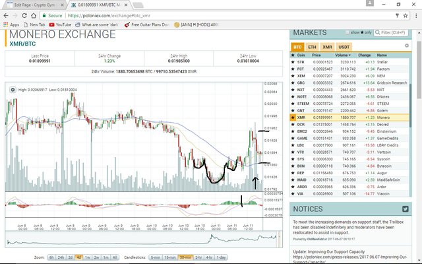Bookmark this page with the star icon
Screen dimensions: 422x264
pos(406,16)
